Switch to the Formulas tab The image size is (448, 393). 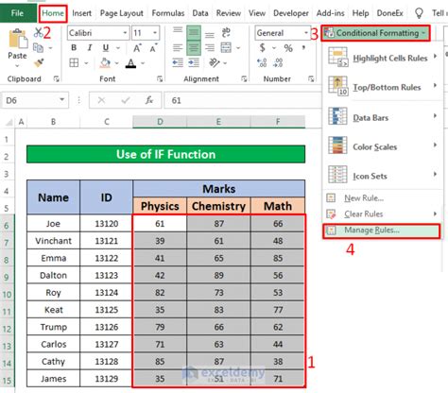[168, 13]
